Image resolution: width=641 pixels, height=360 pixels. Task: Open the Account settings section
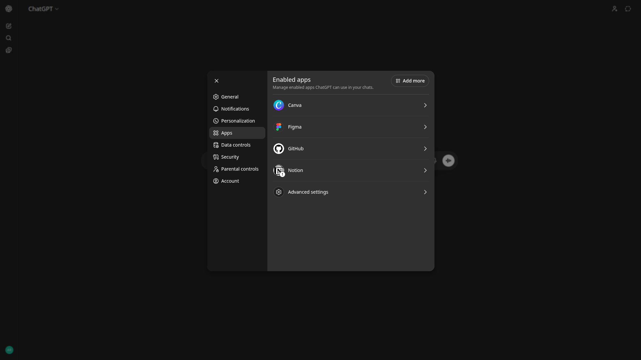pyautogui.click(x=230, y=181)
